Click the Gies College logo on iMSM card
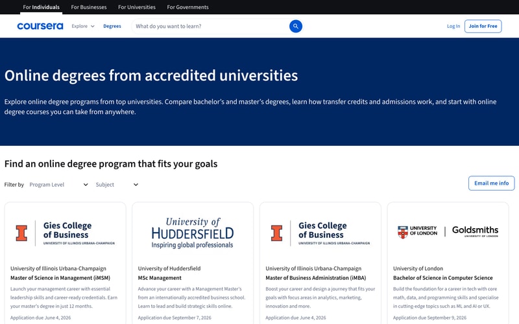Screen dimensions: 519x324 pyautogui.click(x=66, y=233)
